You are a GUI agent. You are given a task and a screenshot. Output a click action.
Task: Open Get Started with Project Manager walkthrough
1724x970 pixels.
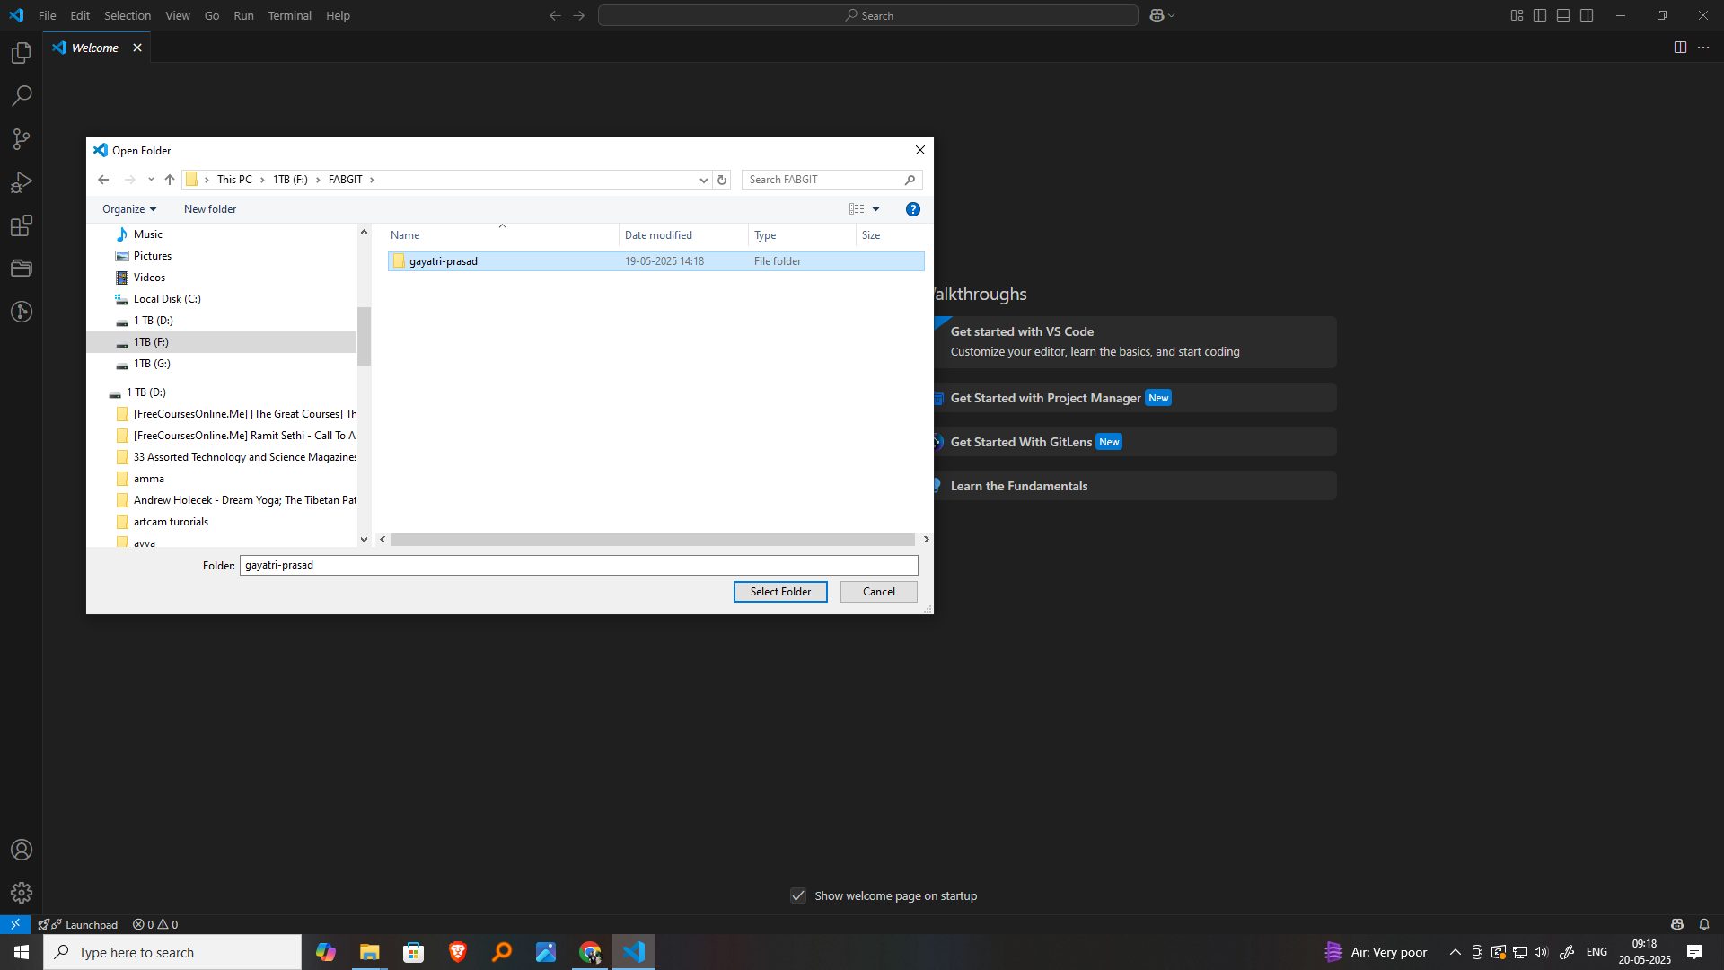point(1134,398)
